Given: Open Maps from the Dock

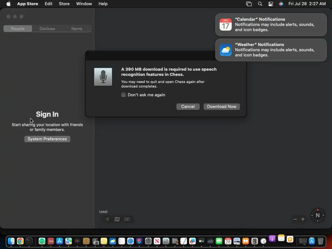Looking at the screenshot, I should pos(68,241).
